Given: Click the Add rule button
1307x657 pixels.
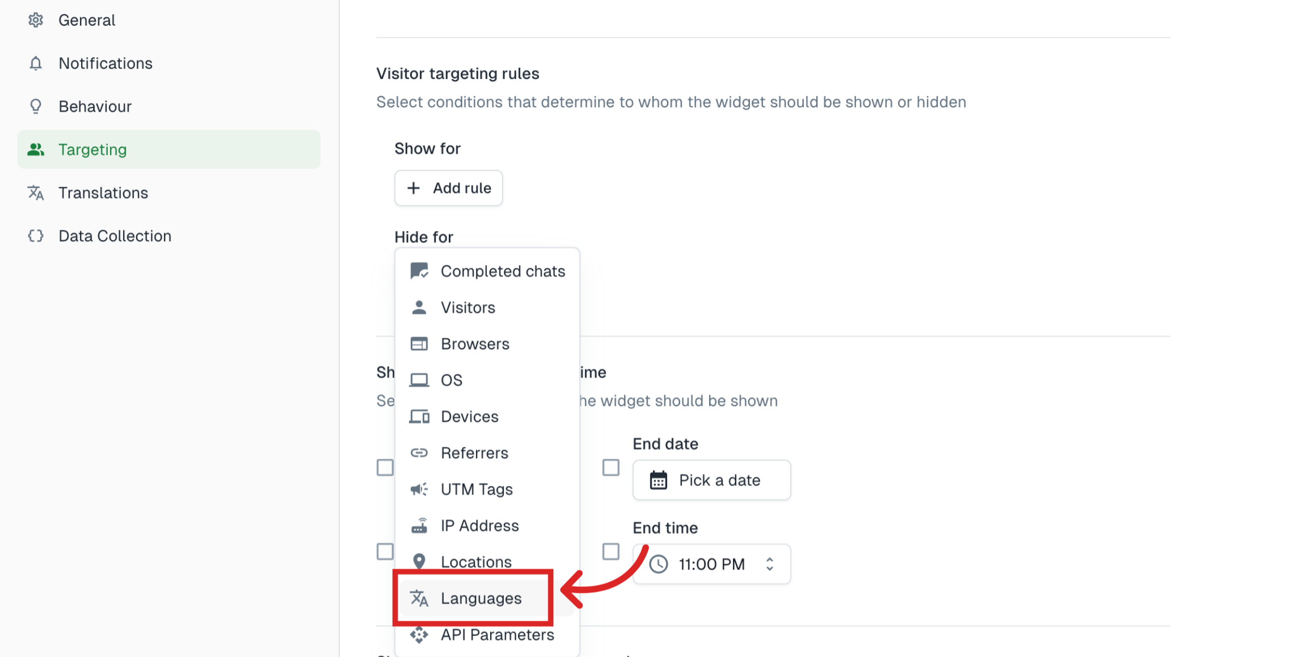Looking at the screenshot, I should coord(448,188).
